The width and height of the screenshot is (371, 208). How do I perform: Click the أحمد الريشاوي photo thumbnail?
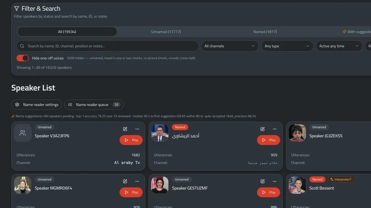tap(160, 133)
